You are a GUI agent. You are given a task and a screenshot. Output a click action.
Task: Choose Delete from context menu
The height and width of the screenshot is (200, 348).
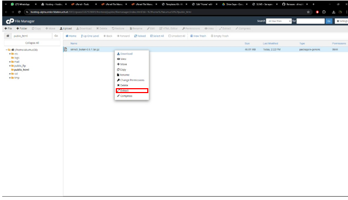point(132,85)
